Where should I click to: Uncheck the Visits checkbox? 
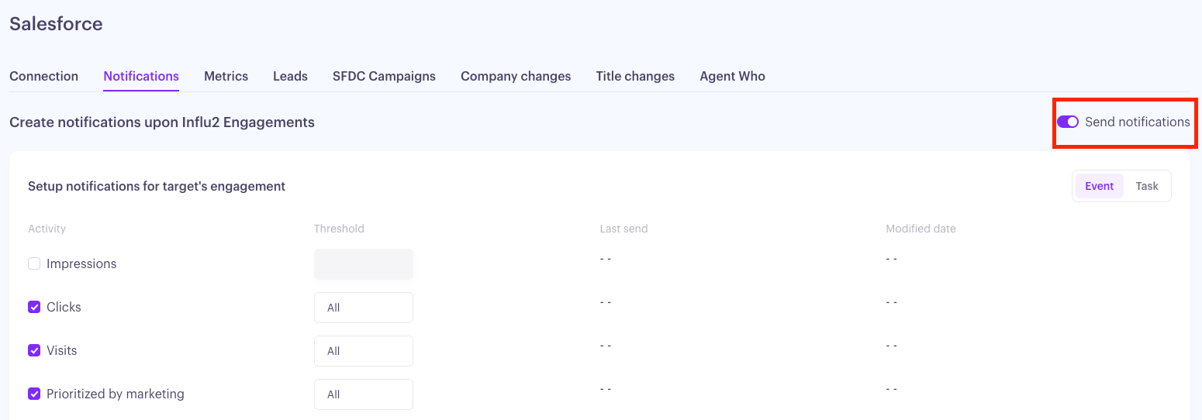click(34, 350)
